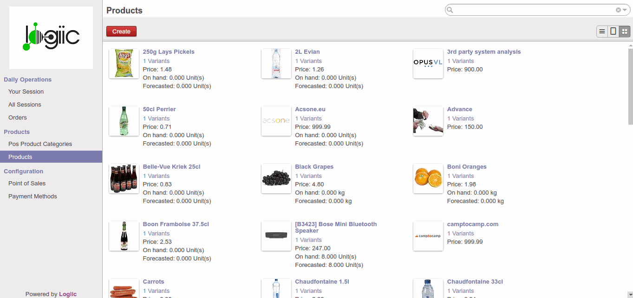Open Your Session menu

point(26,92)
